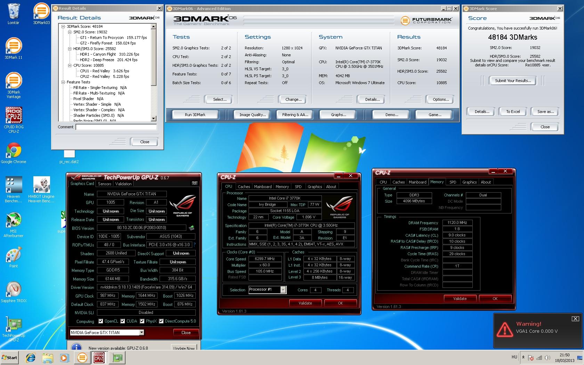This screenshot has width=584, height=365.
Task: Toggle the PhysX checkbox in GPU-Z
Action: click(142, 321)
